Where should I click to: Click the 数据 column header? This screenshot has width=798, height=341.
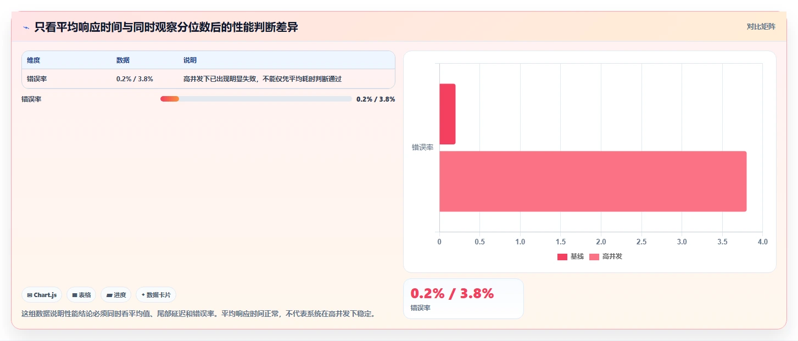click(x=123, y=60)
